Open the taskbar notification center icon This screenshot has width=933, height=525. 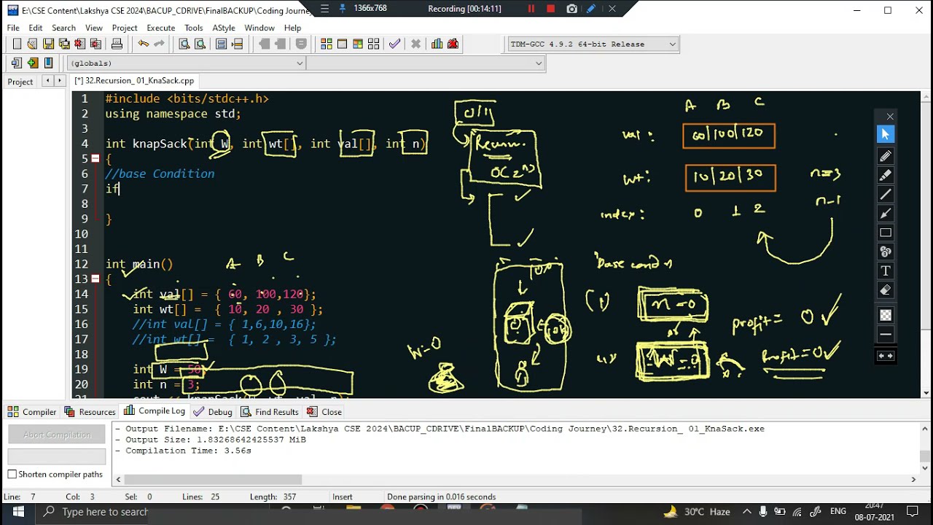(x=912, y=512)
